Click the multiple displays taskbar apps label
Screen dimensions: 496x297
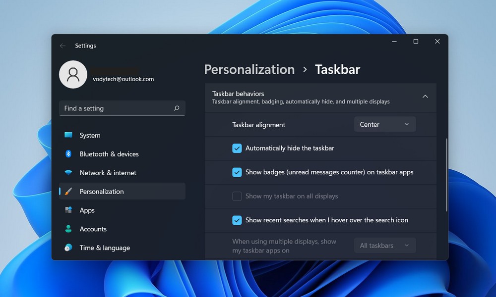pyautogui.click(x=284, y=246)
